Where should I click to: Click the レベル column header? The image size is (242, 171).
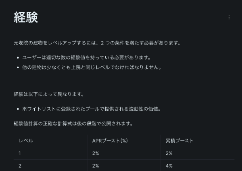point(26,141)
